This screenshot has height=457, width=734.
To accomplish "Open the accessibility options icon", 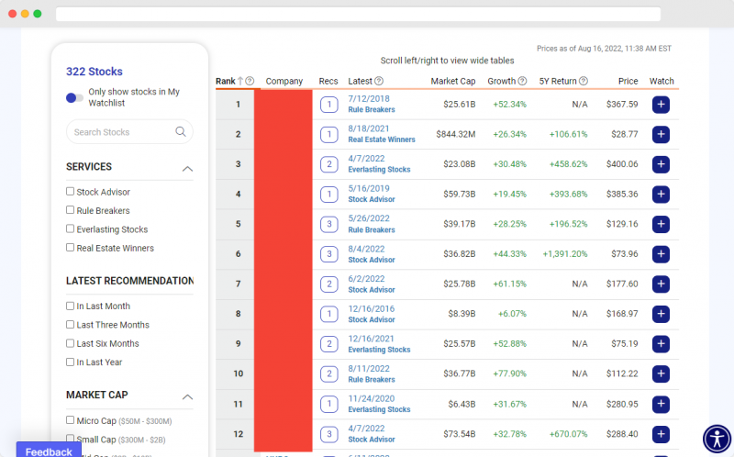I will (x=717, y=440).
